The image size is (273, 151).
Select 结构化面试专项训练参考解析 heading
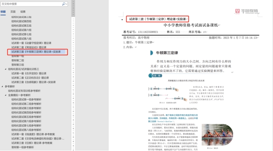(24, 91)
